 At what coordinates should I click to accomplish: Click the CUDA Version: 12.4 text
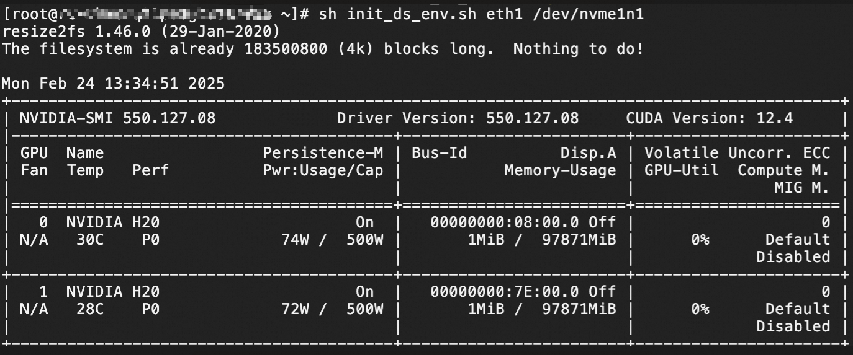(x=709, y=118)
